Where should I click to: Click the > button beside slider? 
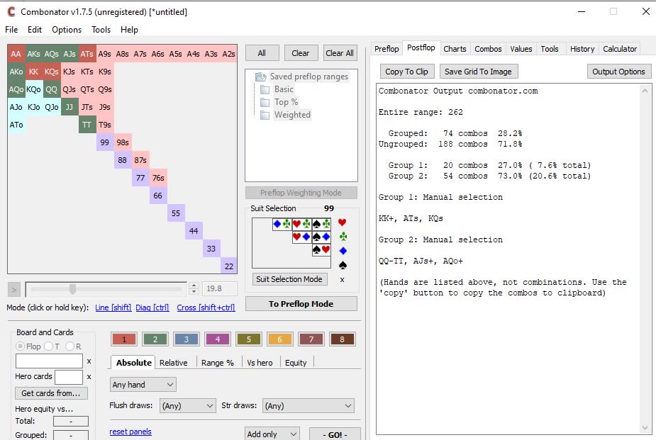click(x=13, y=289)
